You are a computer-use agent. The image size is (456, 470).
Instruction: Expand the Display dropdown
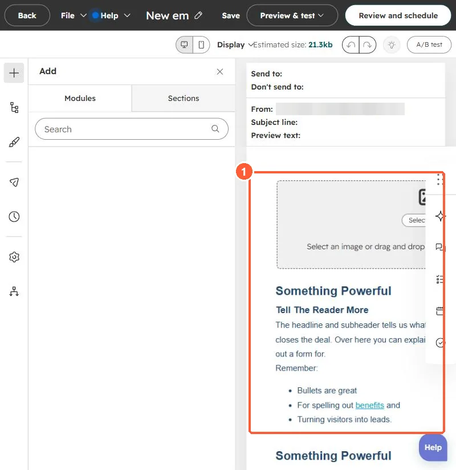pyautogui.click(x=235, y=44)
